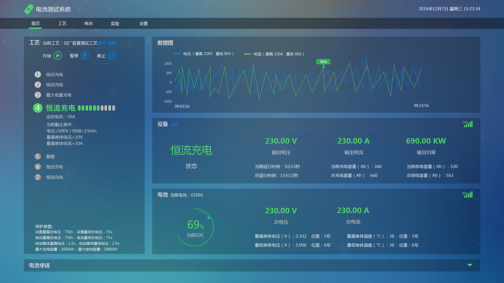Click 总充电容量 (Ah)：660
This screenshot has height=283, width=504.
coord(354,176)
